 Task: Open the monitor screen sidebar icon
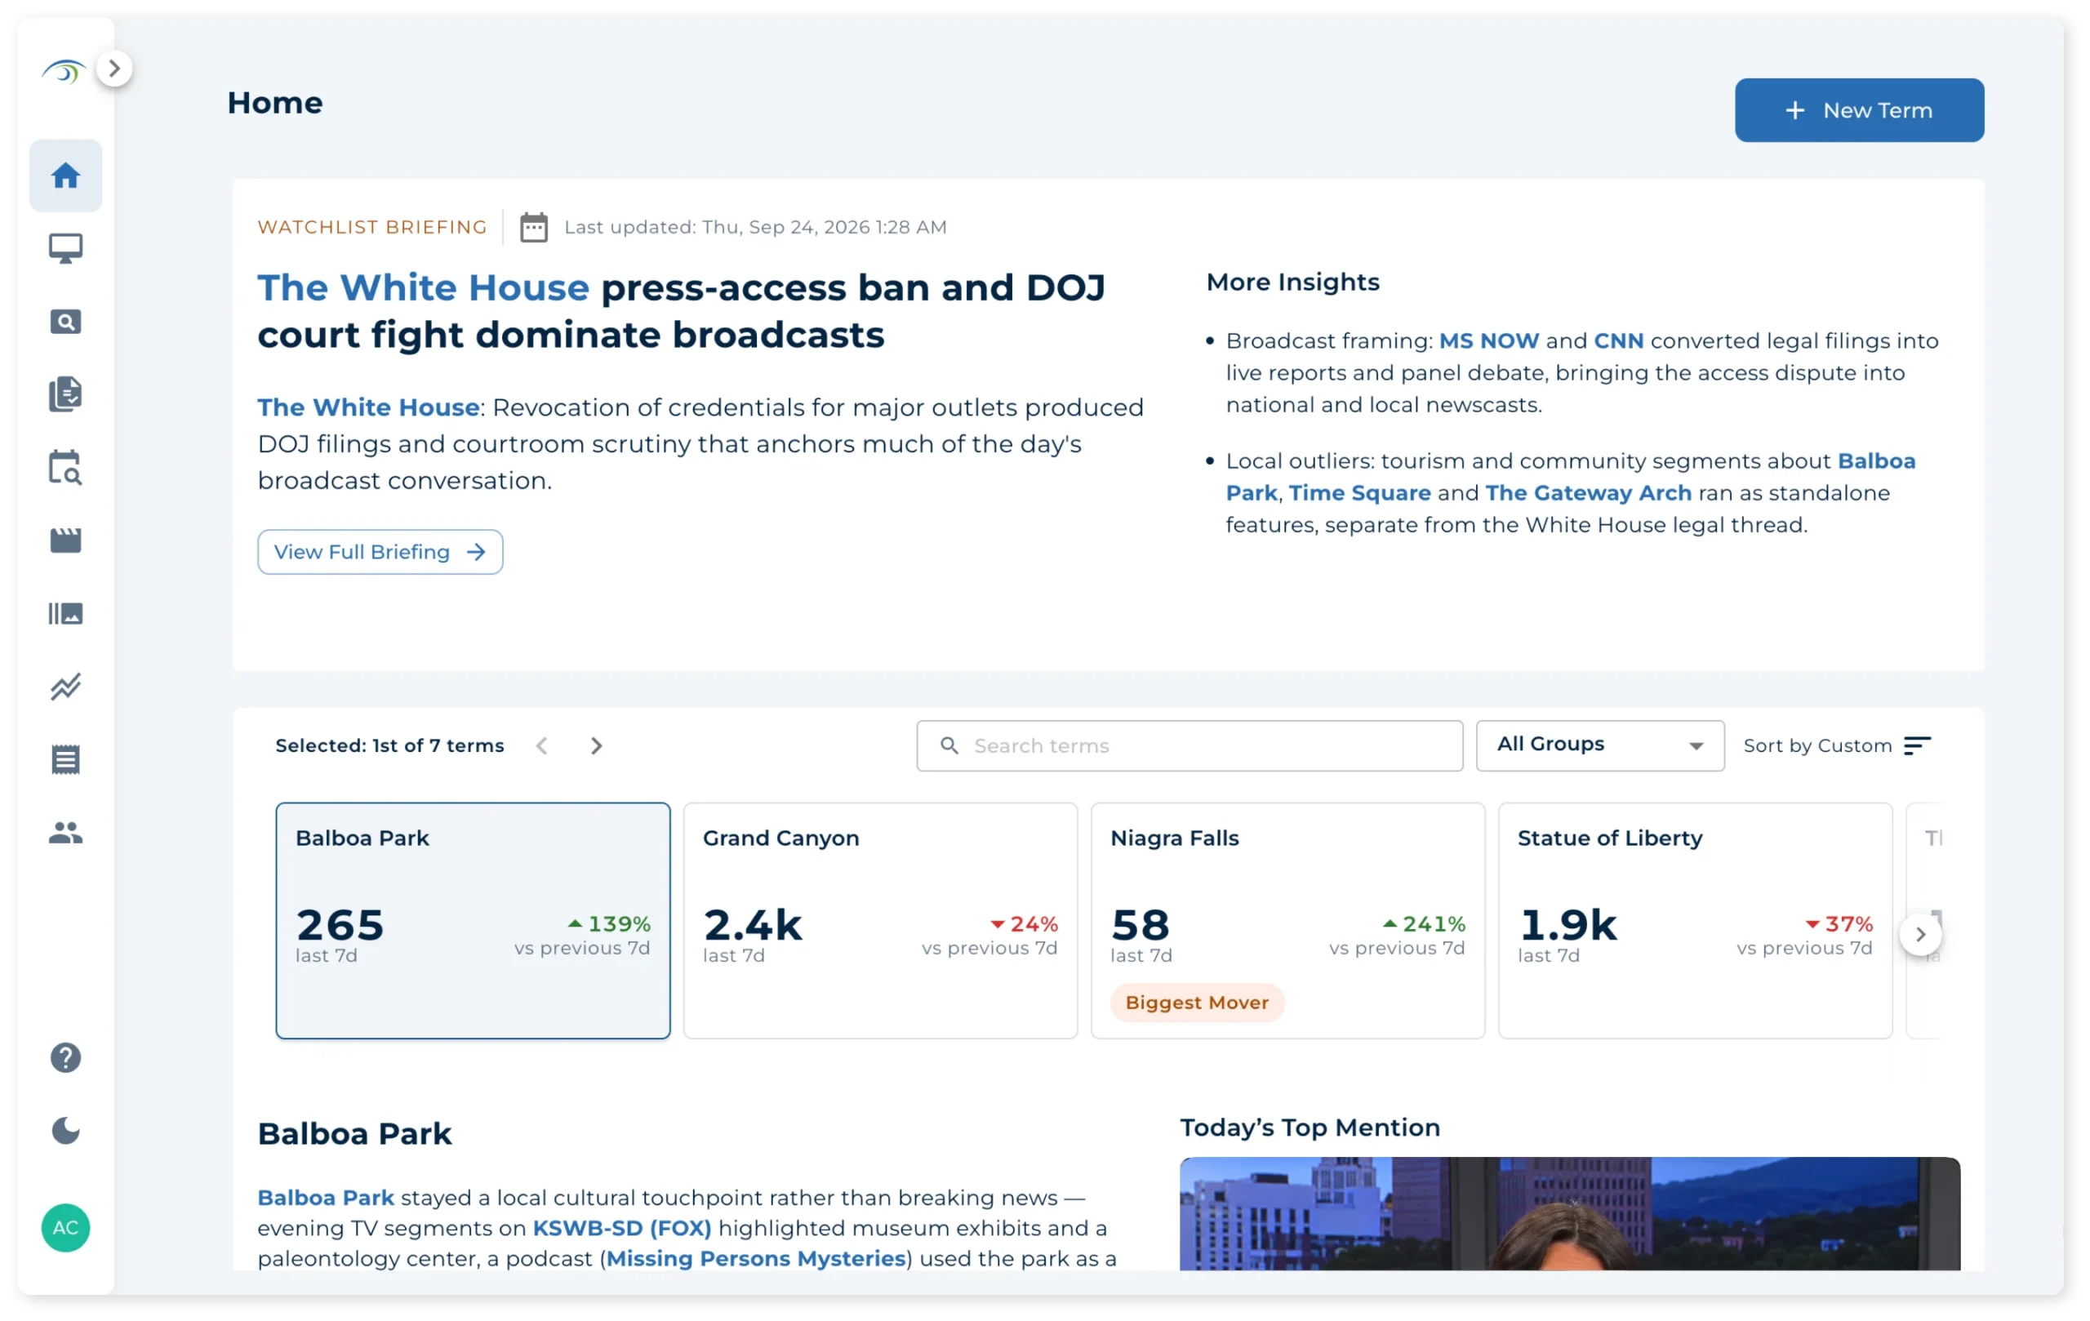pos(65,248)
